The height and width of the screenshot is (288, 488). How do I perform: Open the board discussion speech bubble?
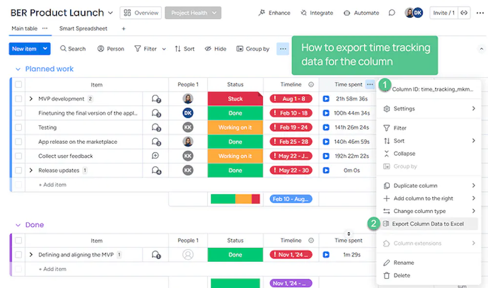pyautogui.click(x=392, y=13)
